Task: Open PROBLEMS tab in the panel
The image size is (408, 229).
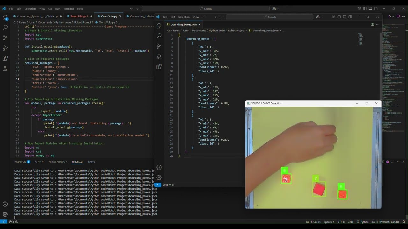Action: (x=20, y=162)
